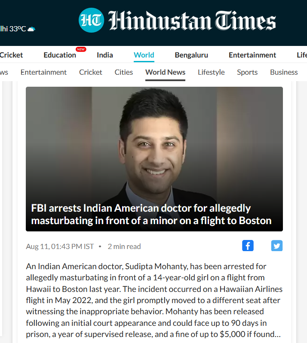Switch to the World News tab
Image resolution: width=307 pixels, height=343 pixels.
(x=165, y=72)
